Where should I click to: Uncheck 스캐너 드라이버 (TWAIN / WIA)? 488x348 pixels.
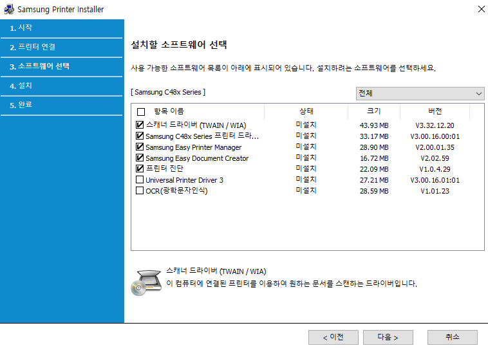point(140,125)
